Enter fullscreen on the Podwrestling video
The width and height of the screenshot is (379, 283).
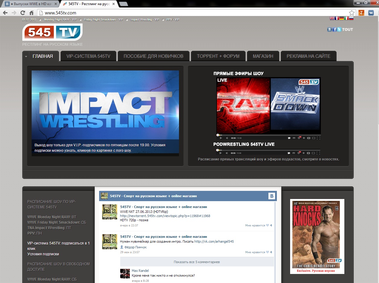318,153
